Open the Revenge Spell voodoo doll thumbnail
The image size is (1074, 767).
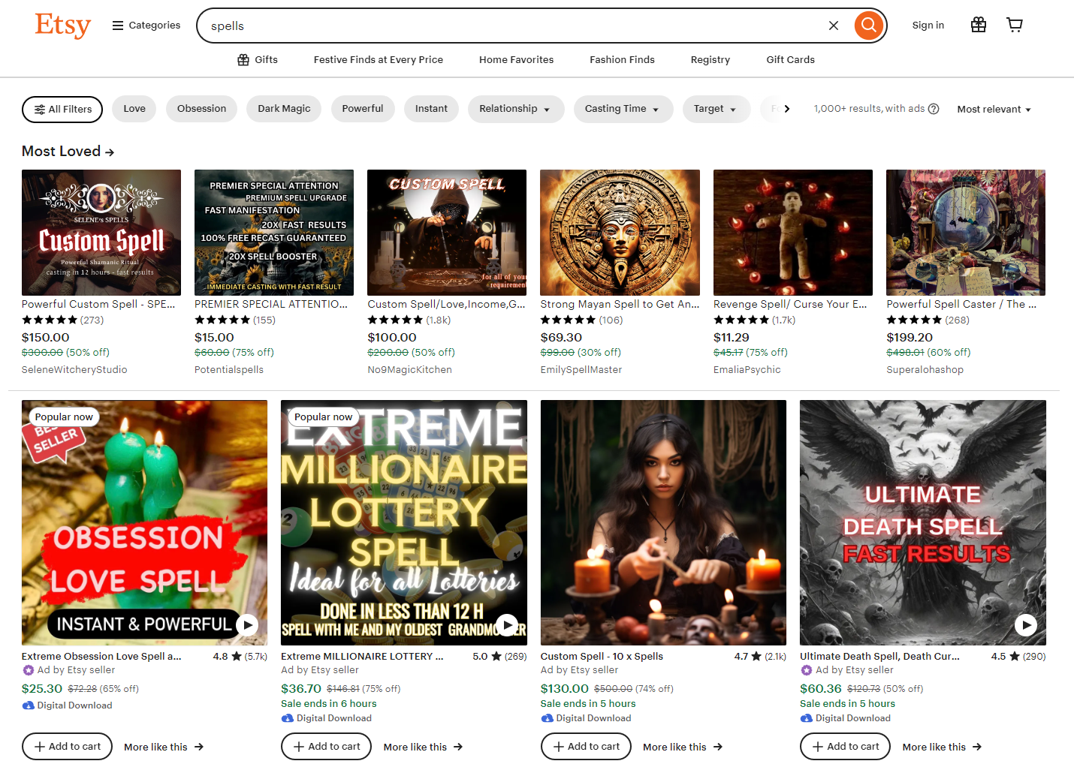pyautogui.click(x=793, y=233)
